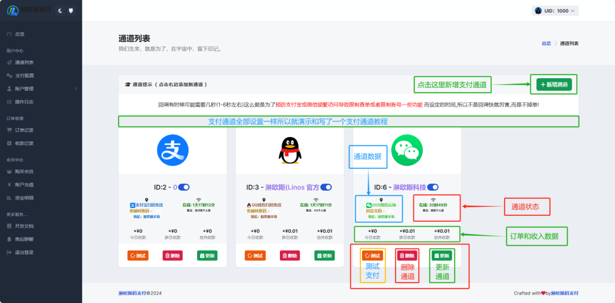Click 在线: 1天17时11分 on the ID:3 card

tap(316, 205)
